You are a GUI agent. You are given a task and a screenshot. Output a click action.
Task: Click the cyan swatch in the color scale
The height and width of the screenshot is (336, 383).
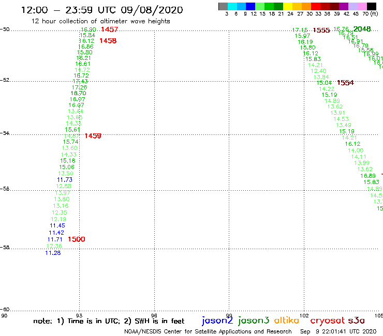232,6
